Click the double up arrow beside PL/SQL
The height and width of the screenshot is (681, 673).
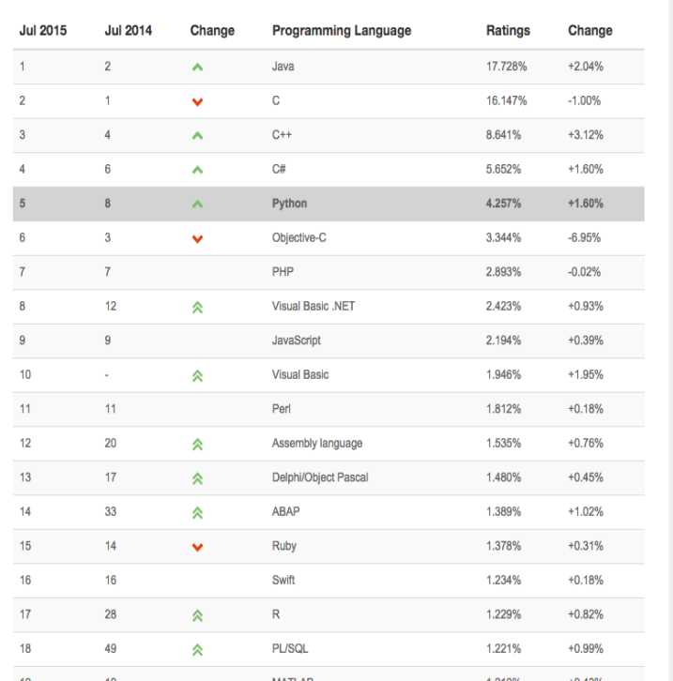(x=197, y=650)
